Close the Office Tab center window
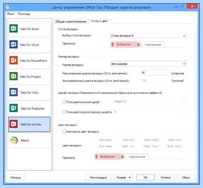 point(192,6)
